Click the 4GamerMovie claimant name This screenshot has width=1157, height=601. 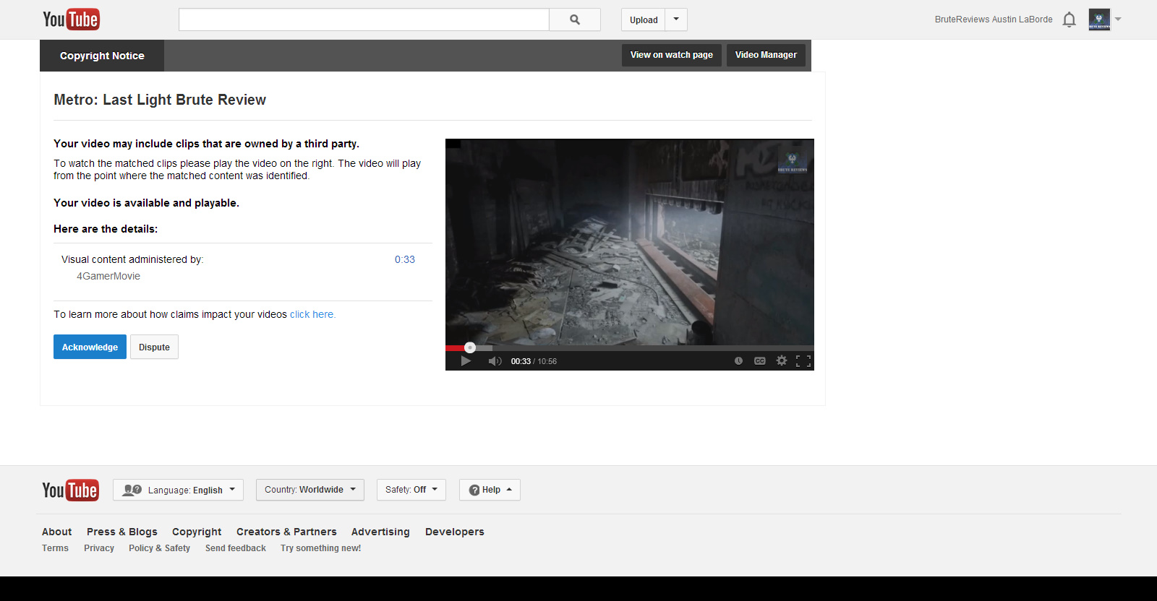coord(108,276)
